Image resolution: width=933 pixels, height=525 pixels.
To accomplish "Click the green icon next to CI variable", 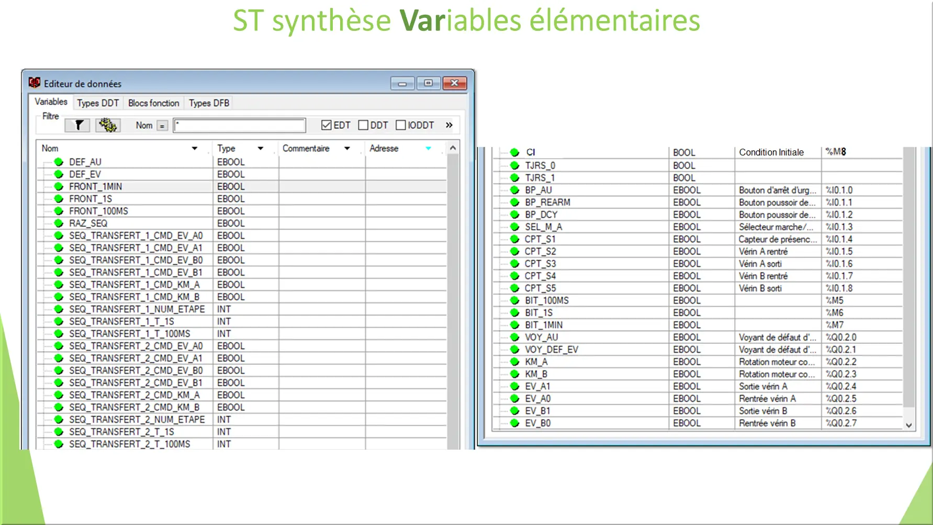I will pos(514,152).
